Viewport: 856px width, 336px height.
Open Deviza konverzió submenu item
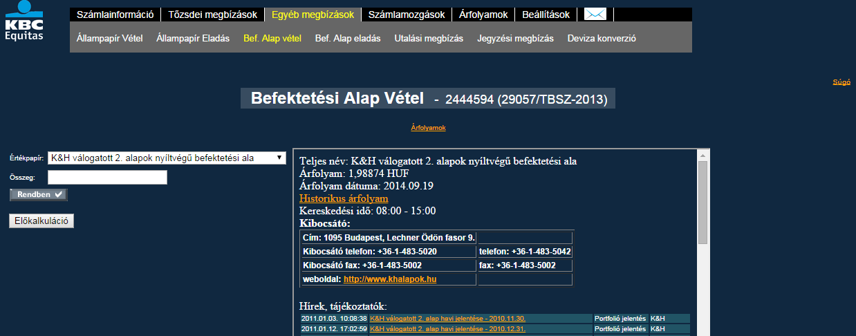coord(602,39)
